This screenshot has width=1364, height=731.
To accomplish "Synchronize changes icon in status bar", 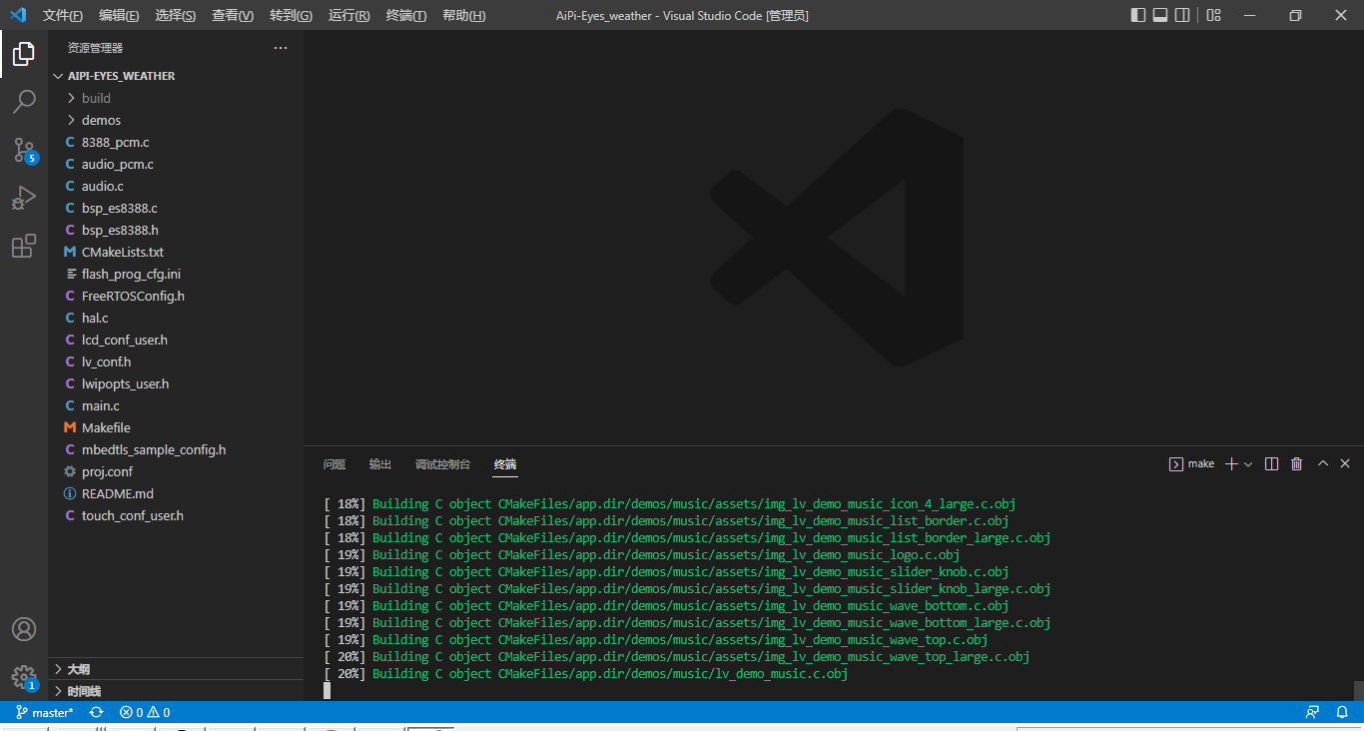I will pyautogui.click(x=96, y=713).
